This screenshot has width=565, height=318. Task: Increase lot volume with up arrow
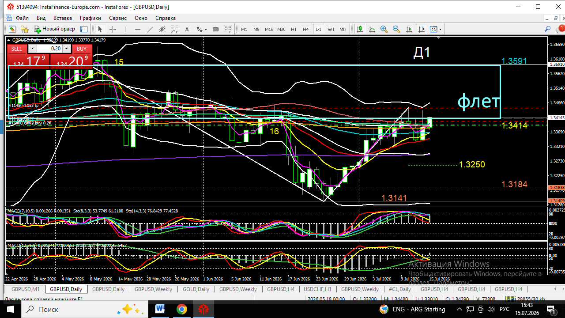(x=67, y=49)
